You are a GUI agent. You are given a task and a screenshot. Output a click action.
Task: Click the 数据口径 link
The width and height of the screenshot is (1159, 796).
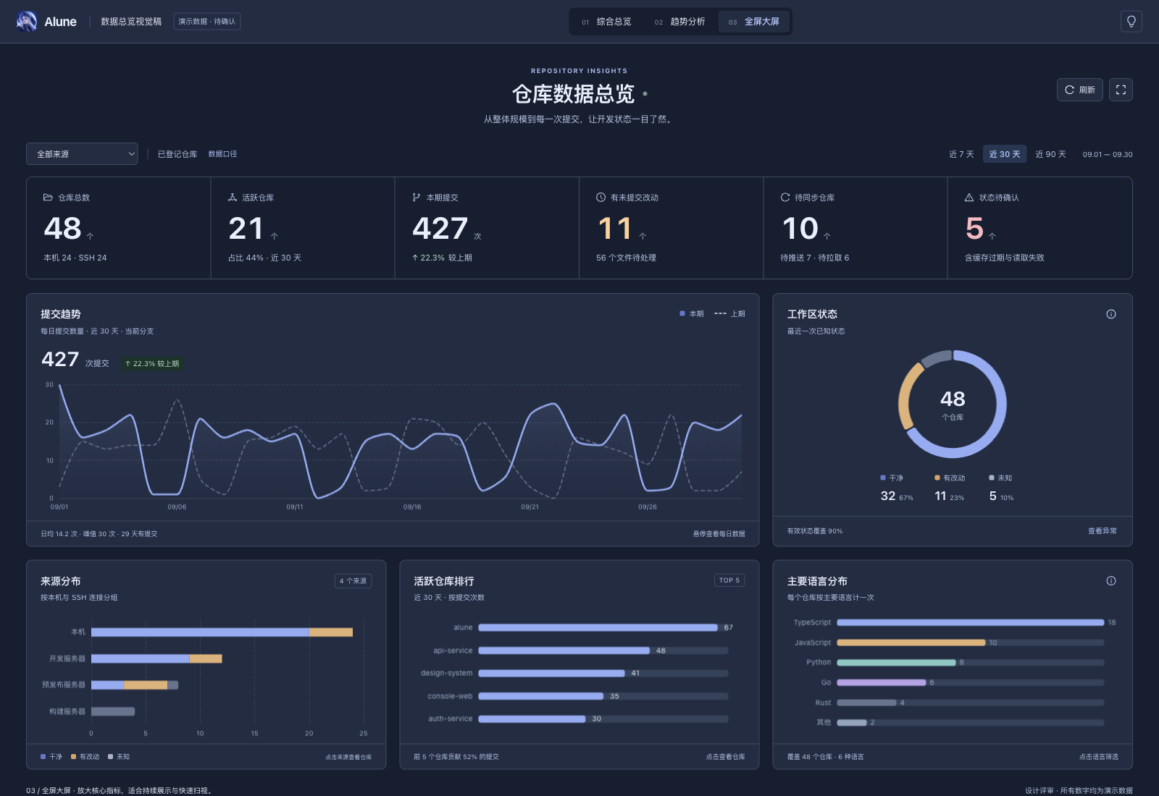pyautogui.click(x=222, y=154)
